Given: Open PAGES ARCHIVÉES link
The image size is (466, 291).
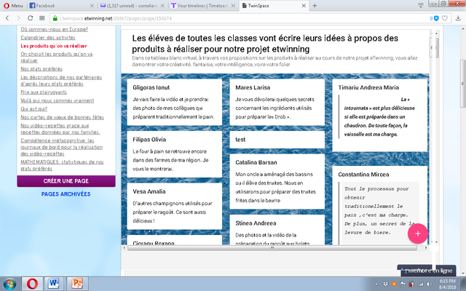Looking at the screenshot, I should pos(66,194).
